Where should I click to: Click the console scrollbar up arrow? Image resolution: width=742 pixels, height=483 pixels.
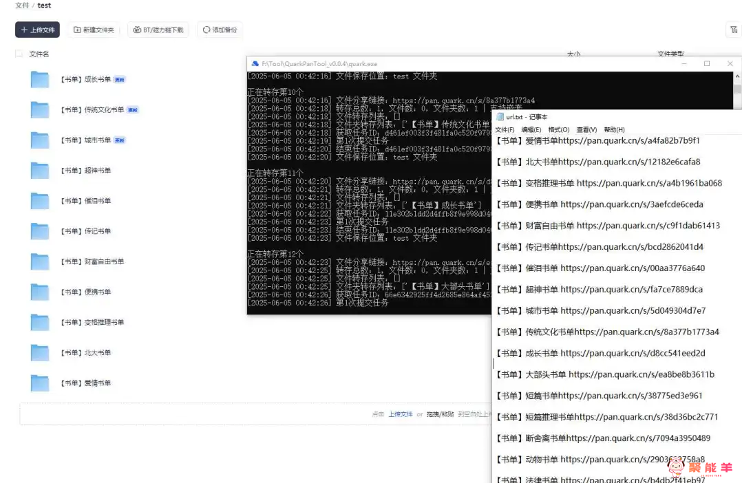coord(736,76)
